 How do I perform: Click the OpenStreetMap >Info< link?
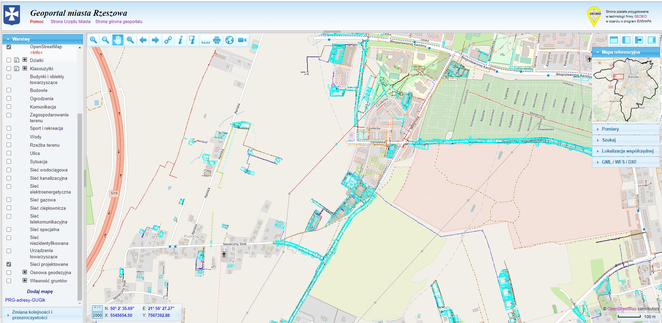[36, 52]
